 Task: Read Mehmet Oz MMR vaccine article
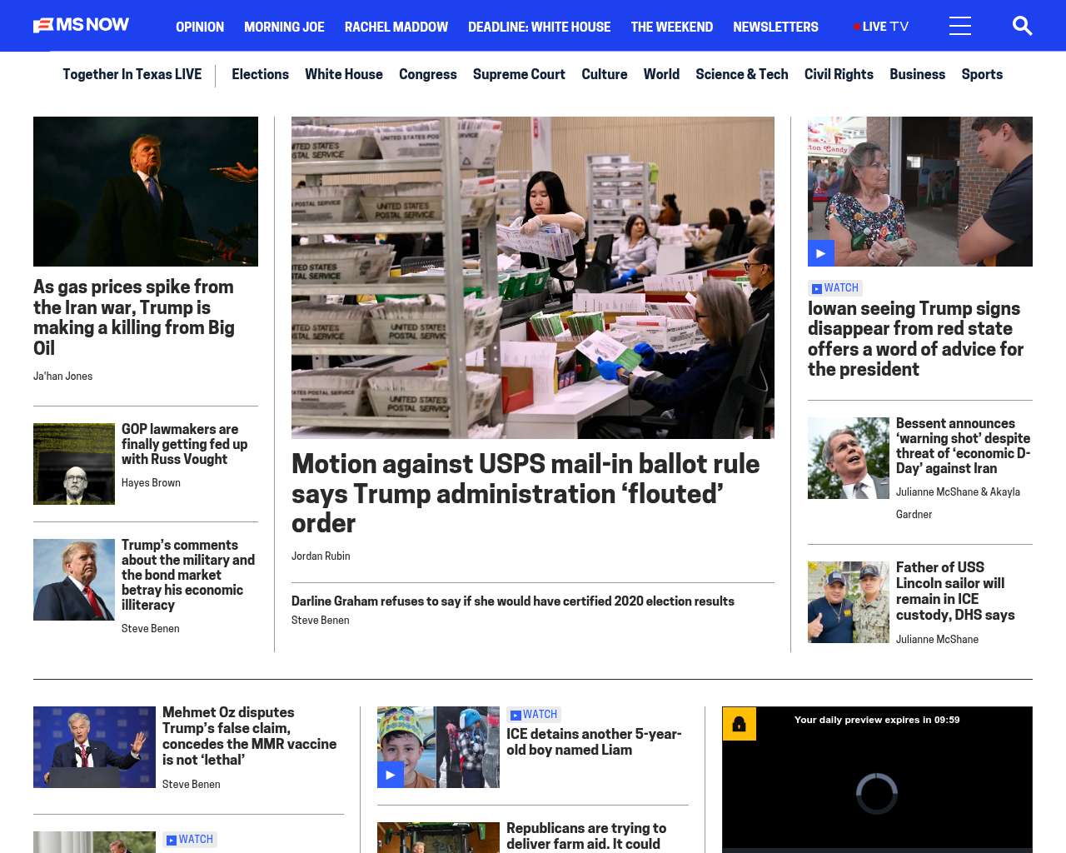pyautogui.click(x=249, y=736)
